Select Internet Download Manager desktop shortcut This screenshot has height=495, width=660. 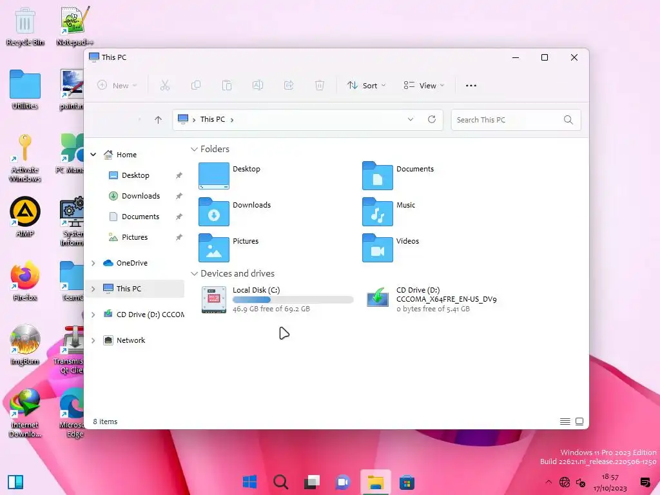[x=25, y=412]
